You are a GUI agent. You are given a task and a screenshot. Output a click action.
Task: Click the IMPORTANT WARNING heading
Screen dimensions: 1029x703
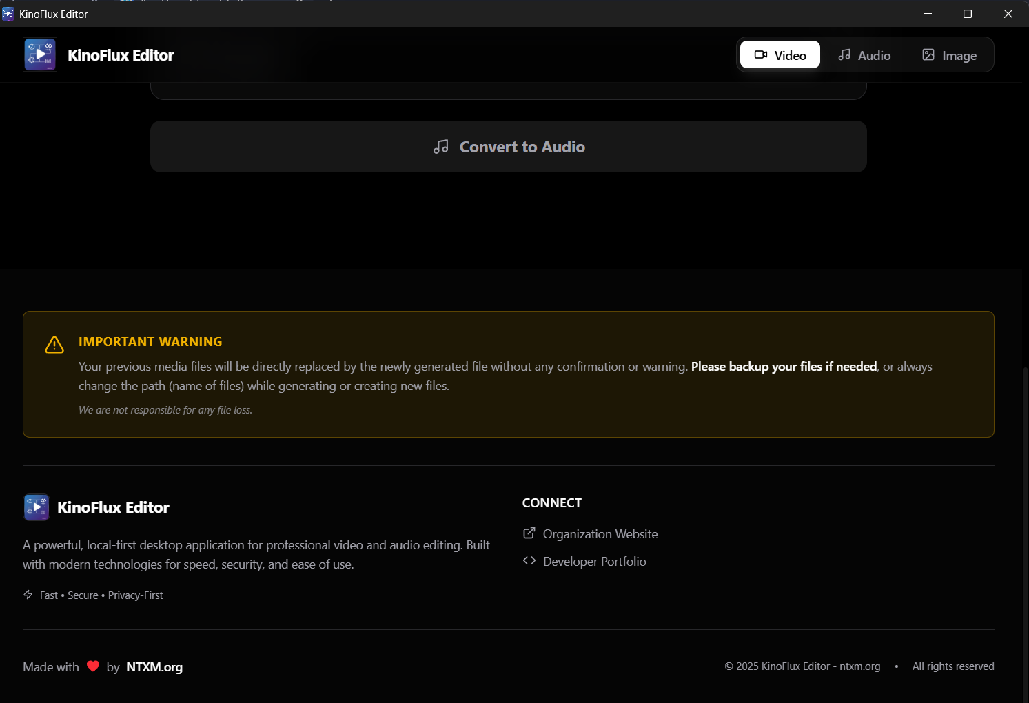click(x=150, y=342)
